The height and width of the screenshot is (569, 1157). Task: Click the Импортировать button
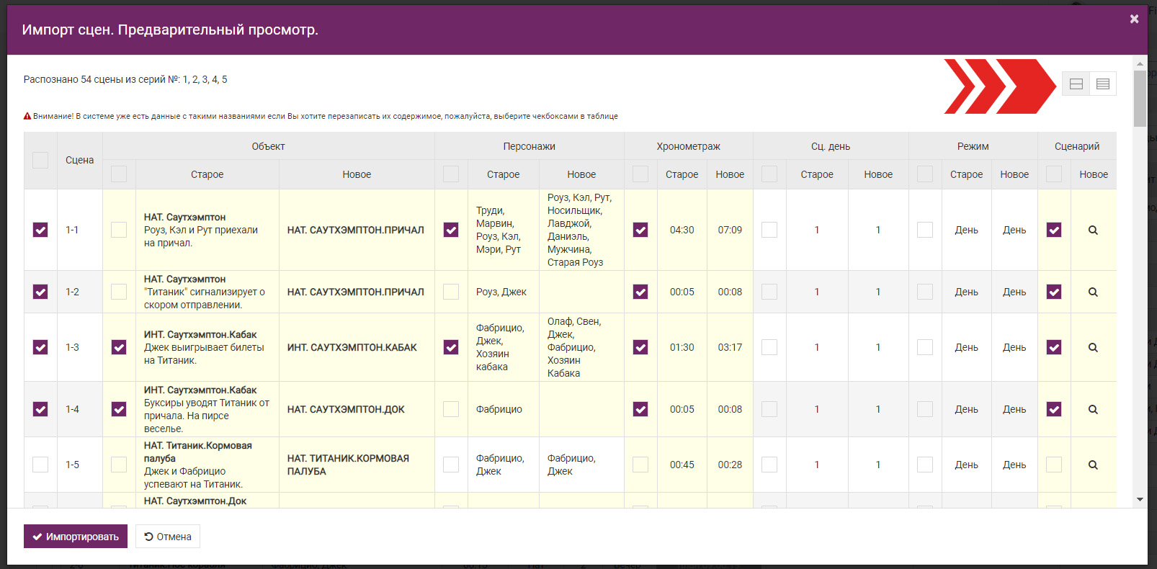(76, 537)
